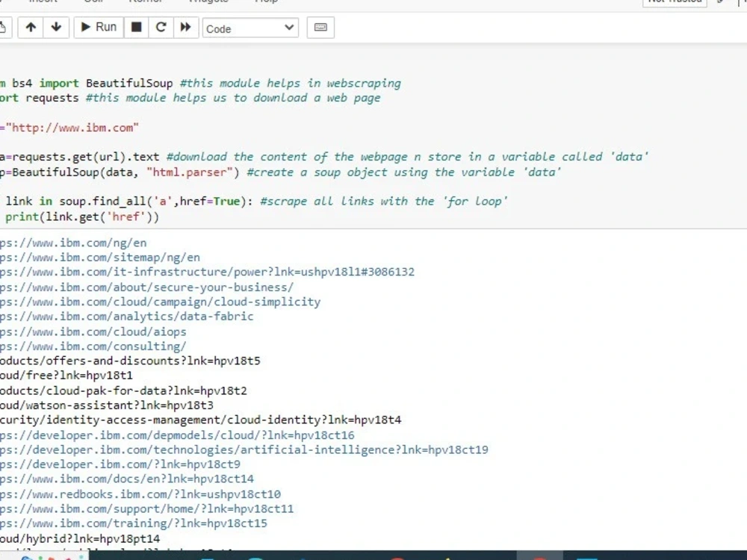Change cell type via the toolbar combo box
The height and width of the screenshot is (560, 747).
(250, 28)
